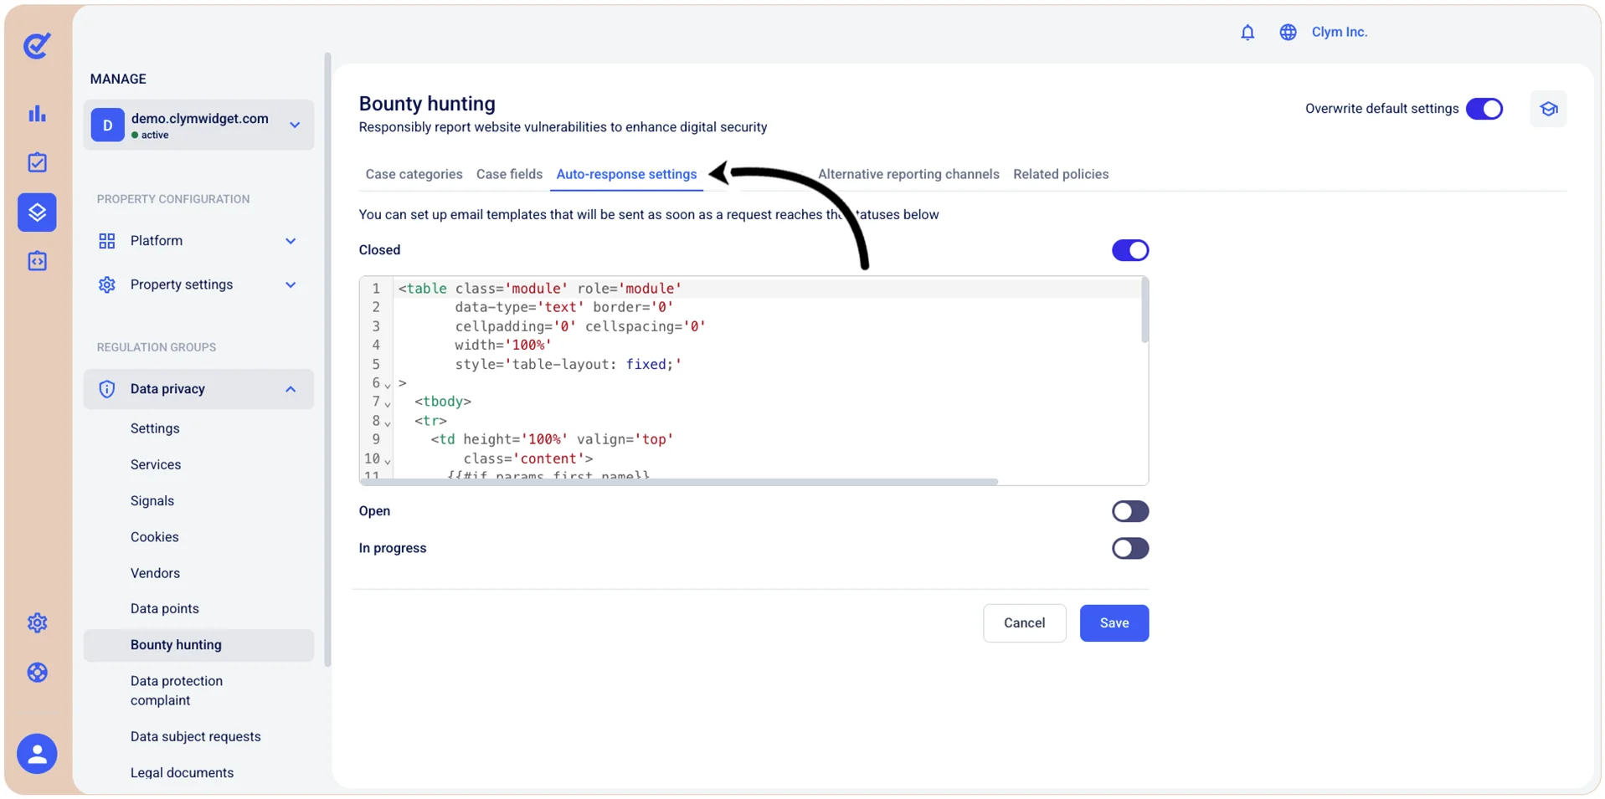Viewport: 1605px width, 799px height.
Task: Open Related policies tab
Action: tap(1061, 174)
